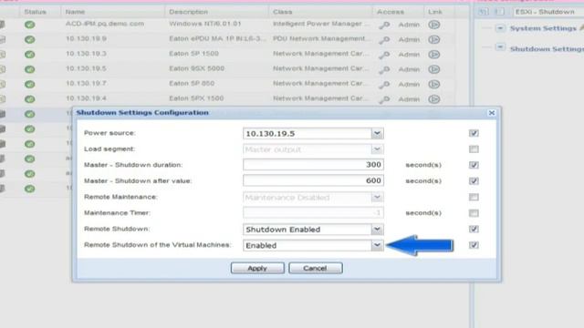Viewport: 584px width, 328px height.
Task: Open the Load segment dropdown
Action: coord(377,149)
